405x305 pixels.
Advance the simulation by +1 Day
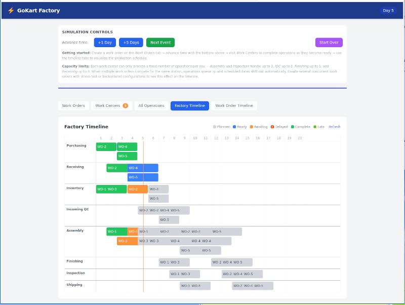click(105, 43)
